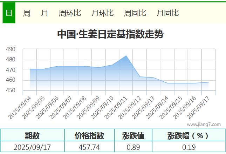
Task: Click the 2025/09/11 x-axis date label
Action: click(x=116, y=108)
